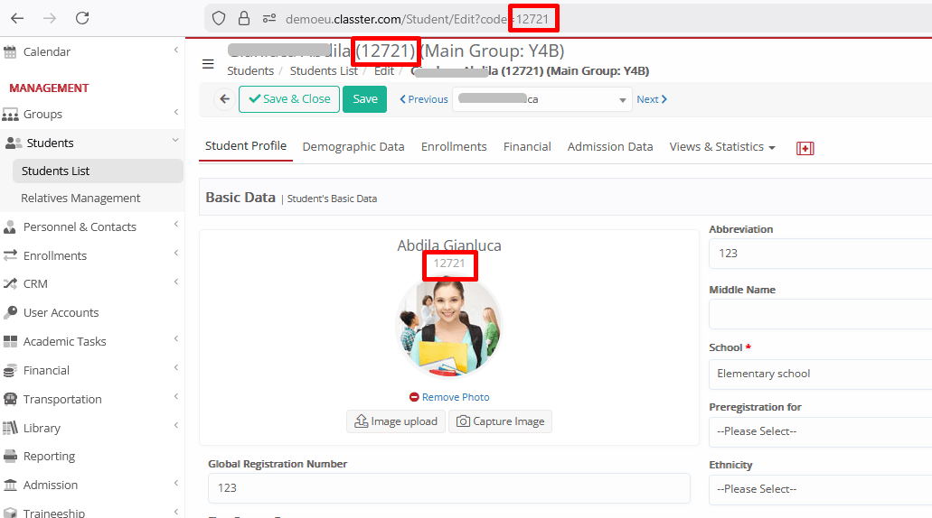932x518 pixels.
Task: Click the Capture Image button
Action: pos(500,421)
